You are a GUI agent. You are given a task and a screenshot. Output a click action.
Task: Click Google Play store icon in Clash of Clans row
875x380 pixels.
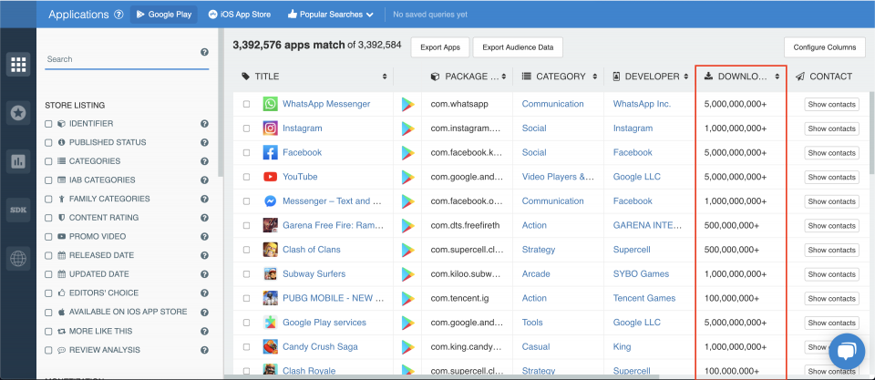[408, 250]
